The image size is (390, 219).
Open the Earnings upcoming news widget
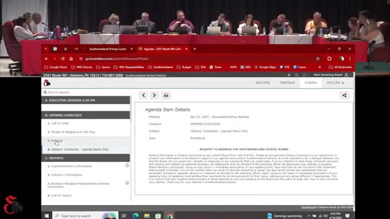(x=285, y=216)
